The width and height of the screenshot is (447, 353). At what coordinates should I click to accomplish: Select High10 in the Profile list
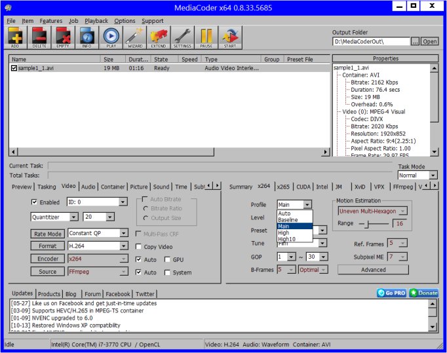[295, 239]
